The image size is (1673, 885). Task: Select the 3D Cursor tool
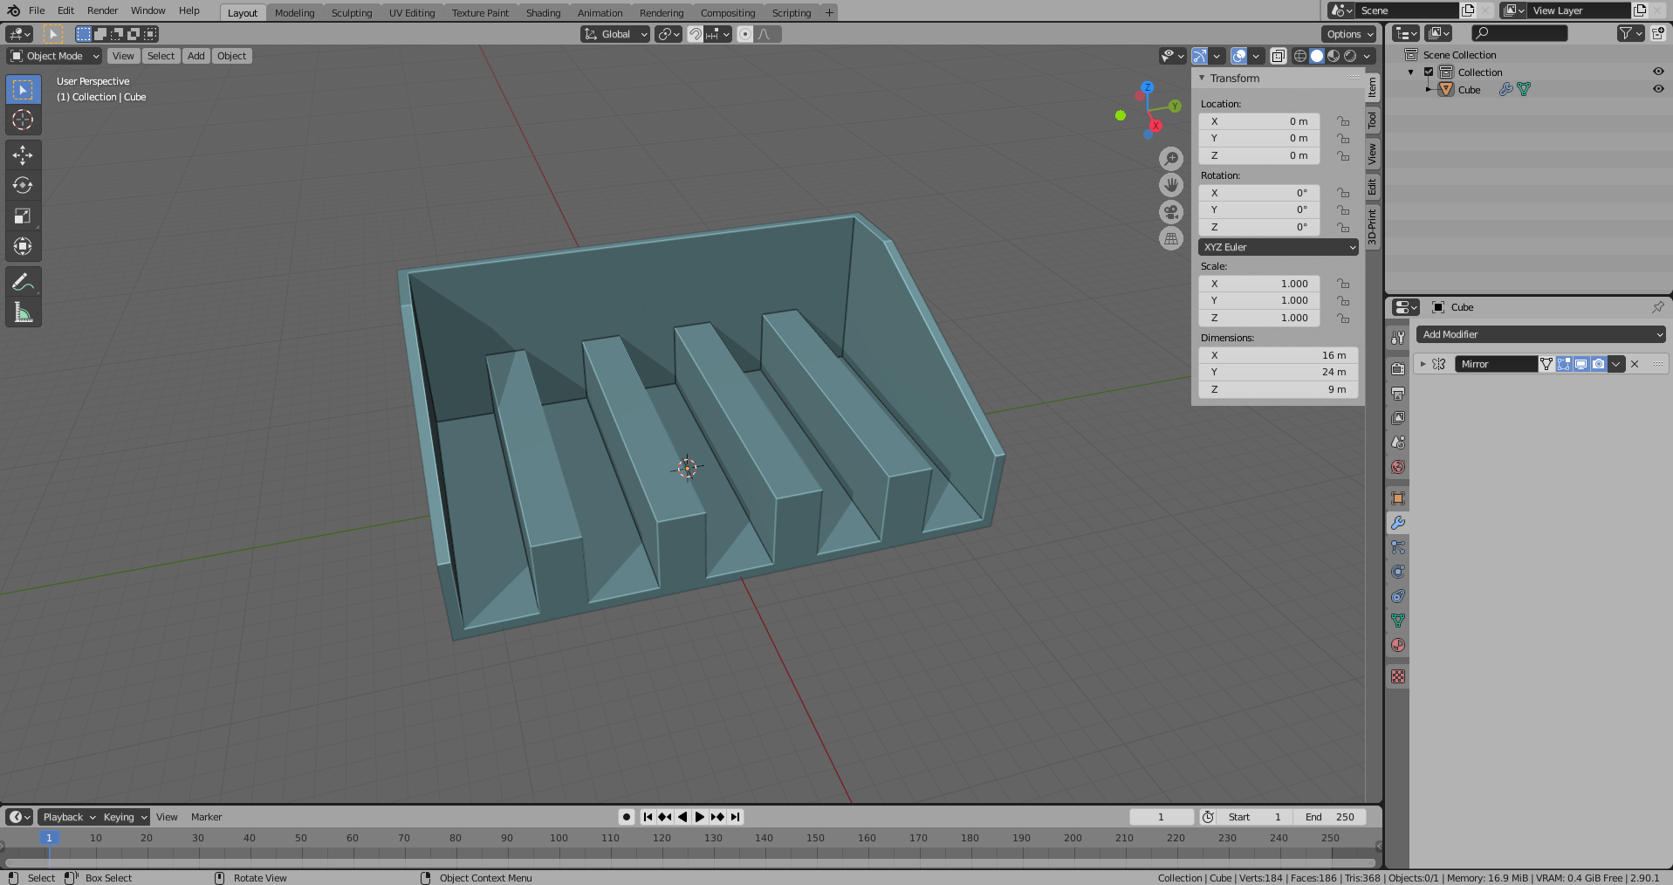click(x=23, y=120)
